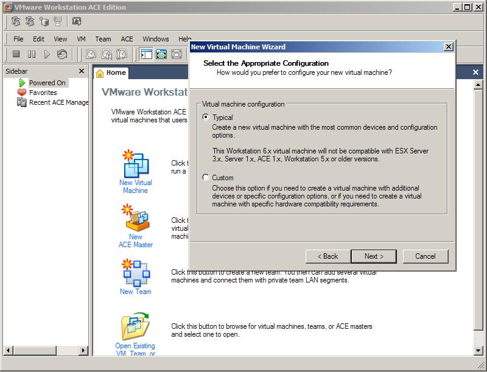Click the New ACE Master icon
Viewport: 487px width, 372px height.
pos(135,218)
